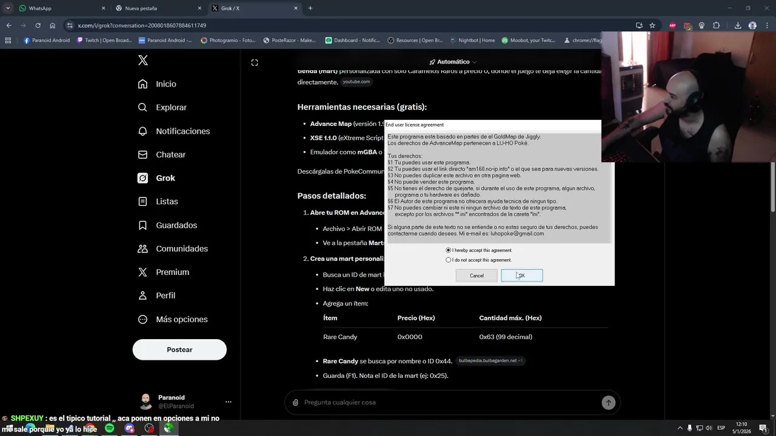Click the X logo in the sidebar

tap(143, 60)
